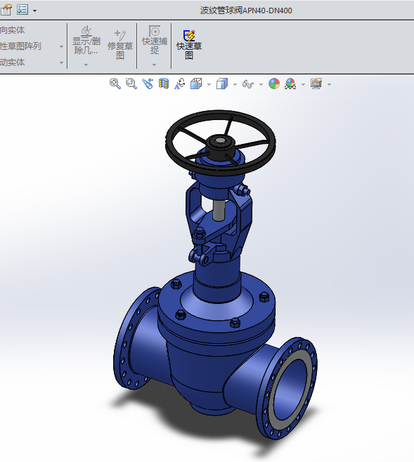The height and width of the screenshot is (462, 414).
Task: Expand the Display Style dropdown arrow
Action: pos(235,84)
